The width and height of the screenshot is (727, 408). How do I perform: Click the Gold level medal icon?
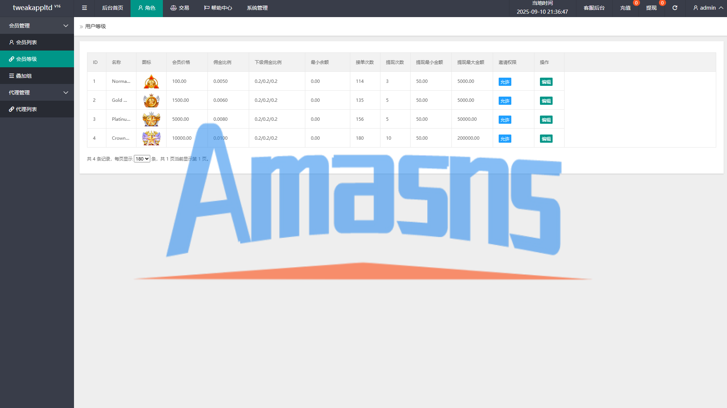151,100
